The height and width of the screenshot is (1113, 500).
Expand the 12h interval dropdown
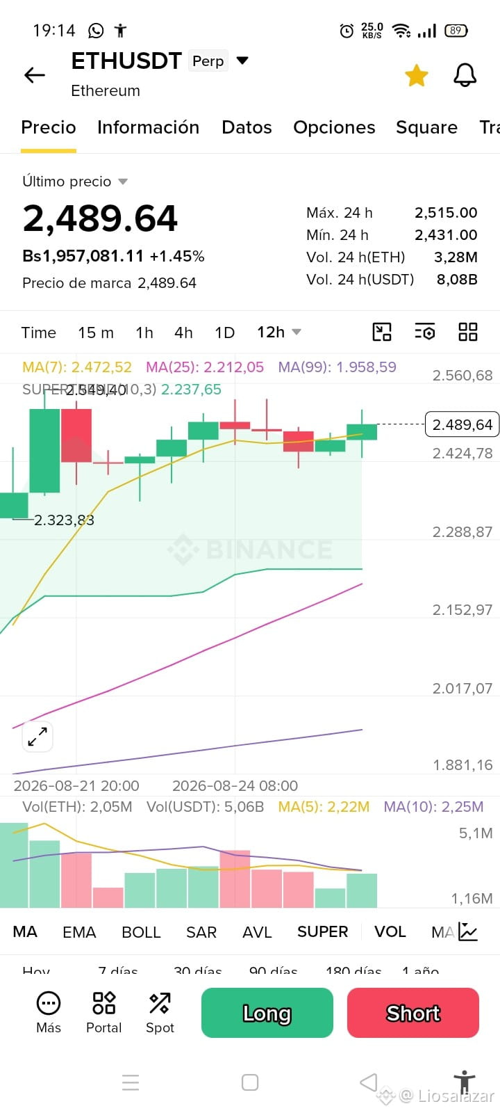click(x=279, y=333)
